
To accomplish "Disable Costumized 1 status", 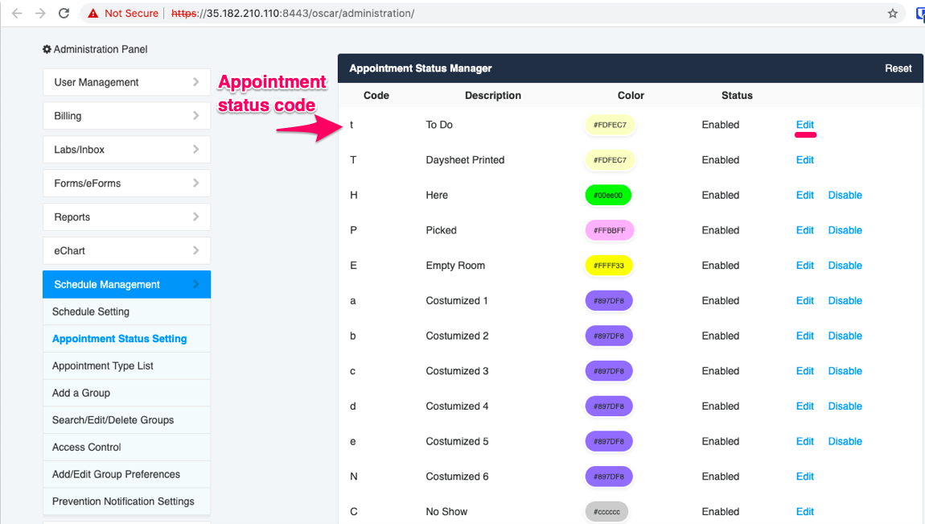I will 845,300.
